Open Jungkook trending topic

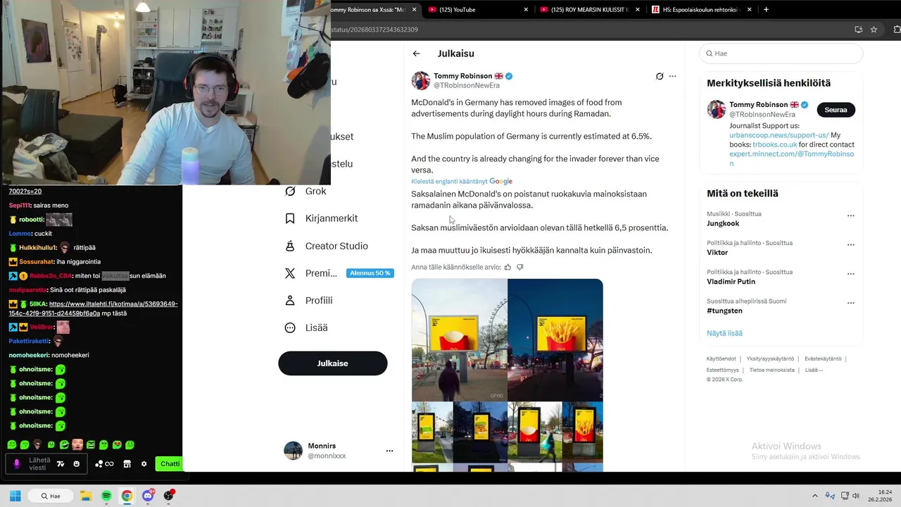pyautogui.click(x=722, y=223)
